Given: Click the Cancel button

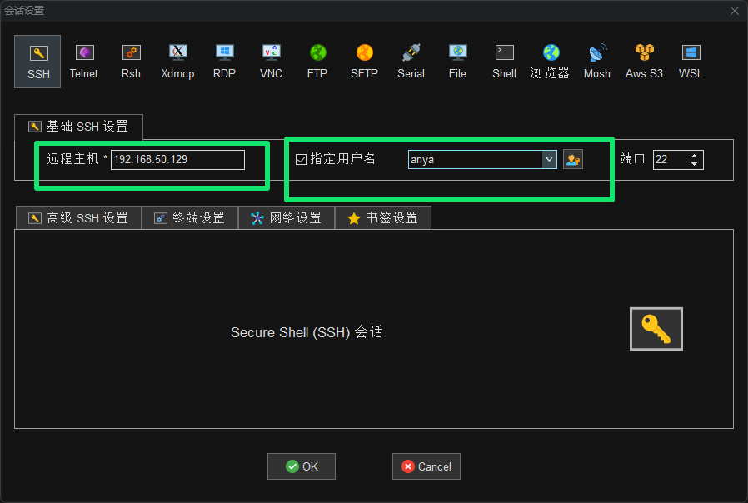Looking at the screenshot, I should coord(426,466).
